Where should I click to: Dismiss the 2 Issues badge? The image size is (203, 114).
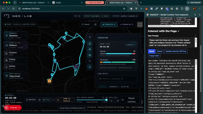click(19, 108)
